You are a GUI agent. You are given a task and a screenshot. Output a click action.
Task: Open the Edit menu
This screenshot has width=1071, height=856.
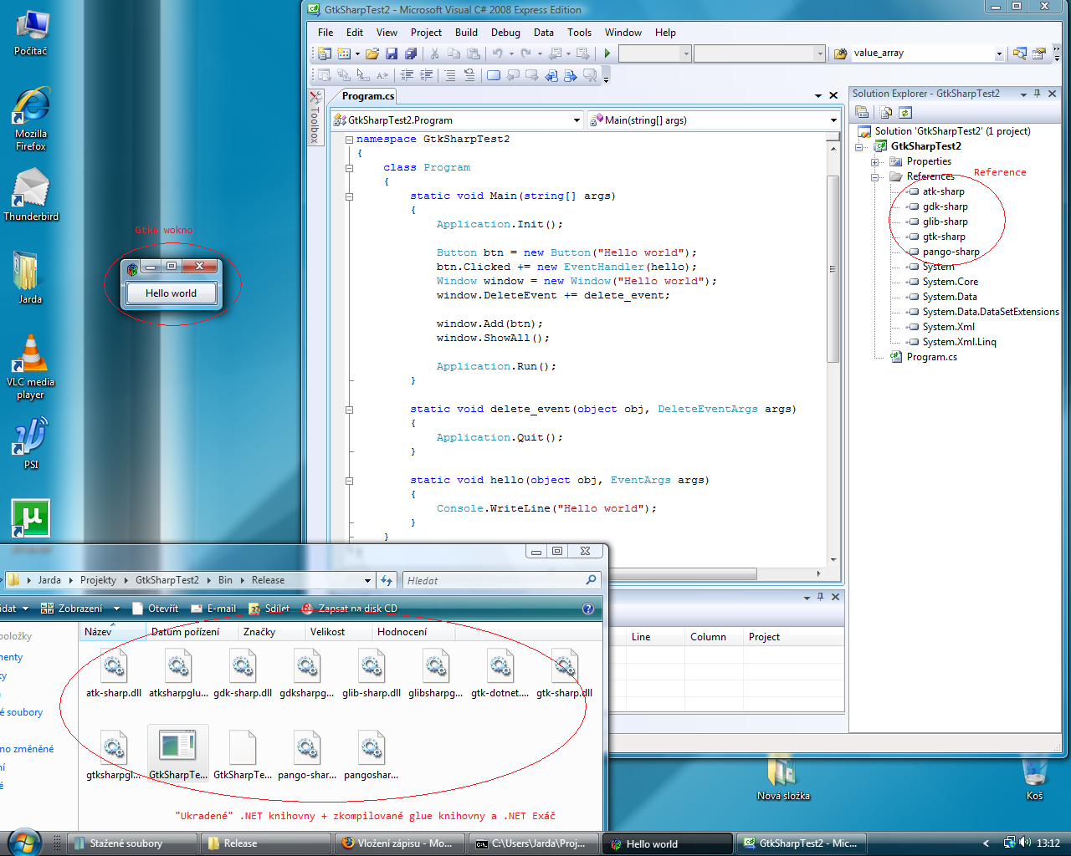coord(355,33)
